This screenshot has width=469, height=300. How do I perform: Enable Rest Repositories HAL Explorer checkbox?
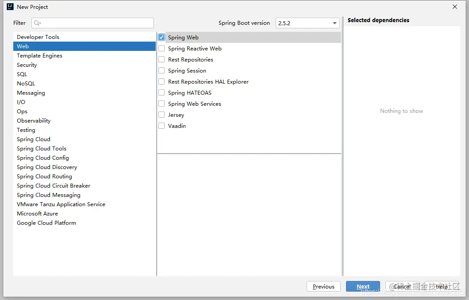point(161,81)
